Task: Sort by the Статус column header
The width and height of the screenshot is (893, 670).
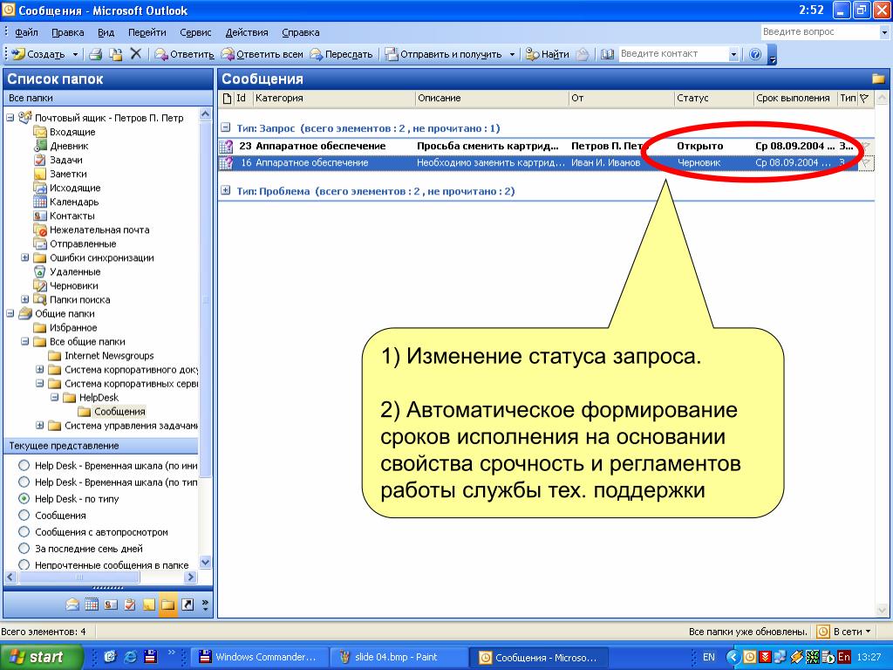Action: [713, 98]
